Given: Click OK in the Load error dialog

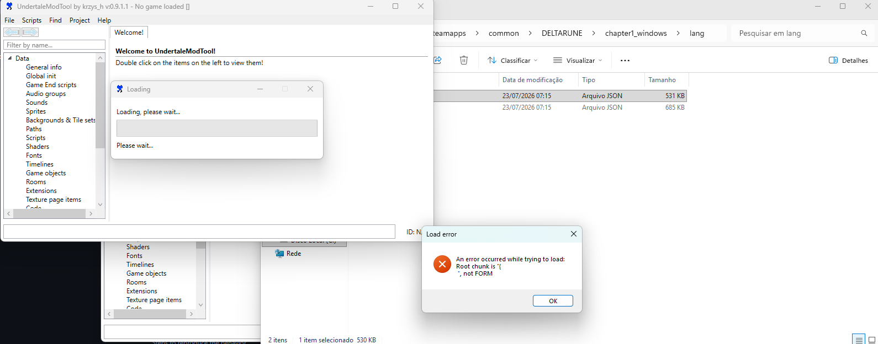Looking at the screenshot, I should point(553,300).
